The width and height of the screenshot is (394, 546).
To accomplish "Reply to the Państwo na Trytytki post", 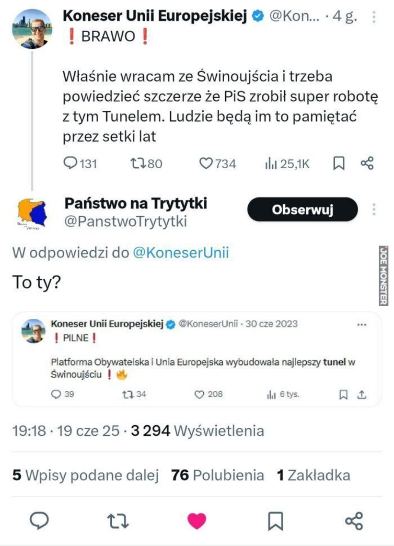I will [x=39, y=520].
